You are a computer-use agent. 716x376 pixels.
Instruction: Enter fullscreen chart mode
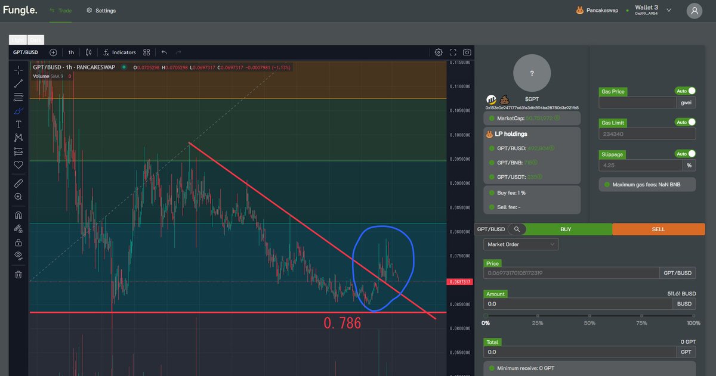(x=453, y=52)
